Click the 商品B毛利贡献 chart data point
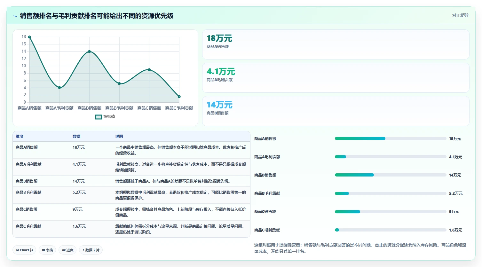This screenshot has height=267, width=482. click(119, 84)
